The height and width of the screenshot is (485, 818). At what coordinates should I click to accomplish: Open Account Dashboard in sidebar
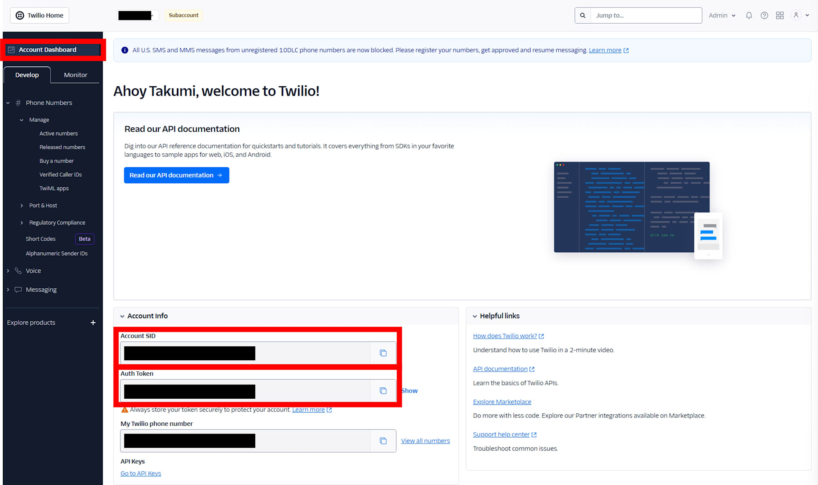pos(53,49)
